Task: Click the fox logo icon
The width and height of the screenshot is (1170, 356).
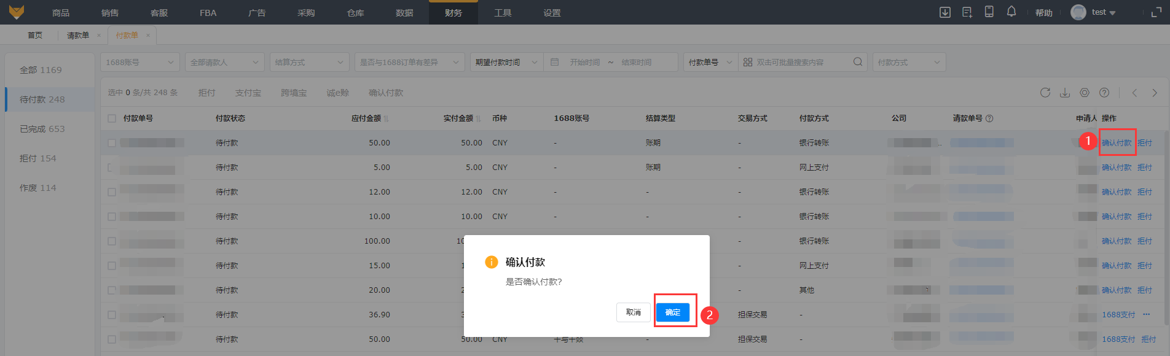Action: 17,12
